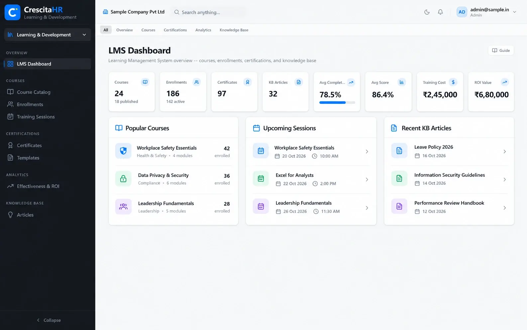The width and height of the screenshot is (527, 330).
Task: Switch to the Certifications tab
Action: (175, 30)
